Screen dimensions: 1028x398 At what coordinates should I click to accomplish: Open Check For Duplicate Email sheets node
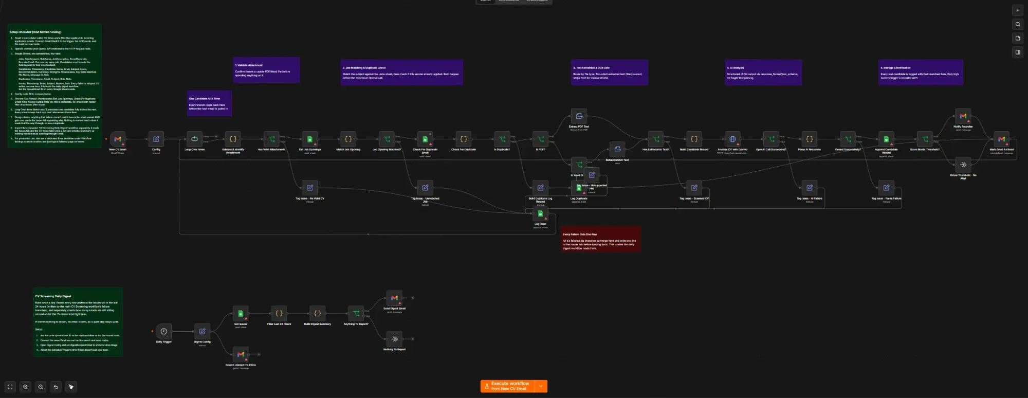pyautogui.click(x=425, y=139)
